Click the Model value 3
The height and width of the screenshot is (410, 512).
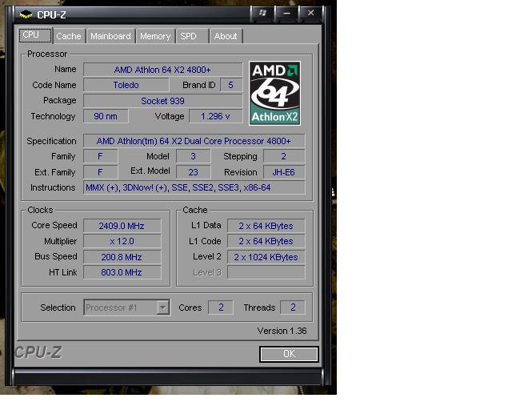(193, 156)
